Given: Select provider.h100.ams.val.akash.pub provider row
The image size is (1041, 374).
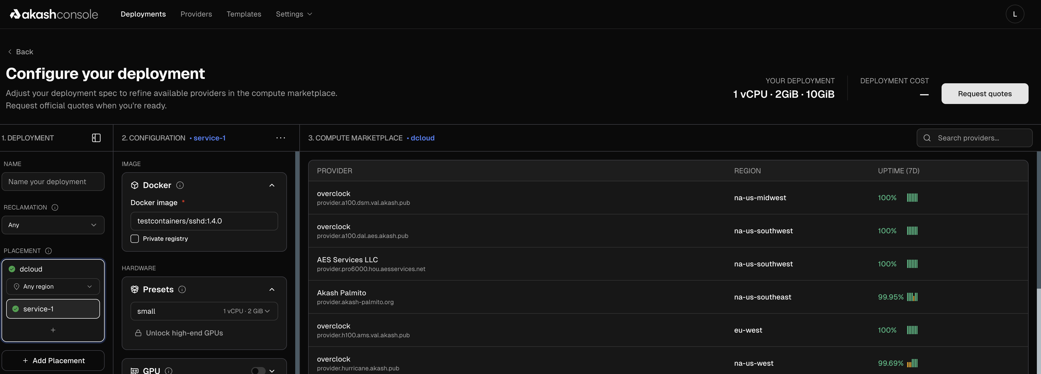Looking at the screenshot, I should pyautogui.click(x=668, y=330).
